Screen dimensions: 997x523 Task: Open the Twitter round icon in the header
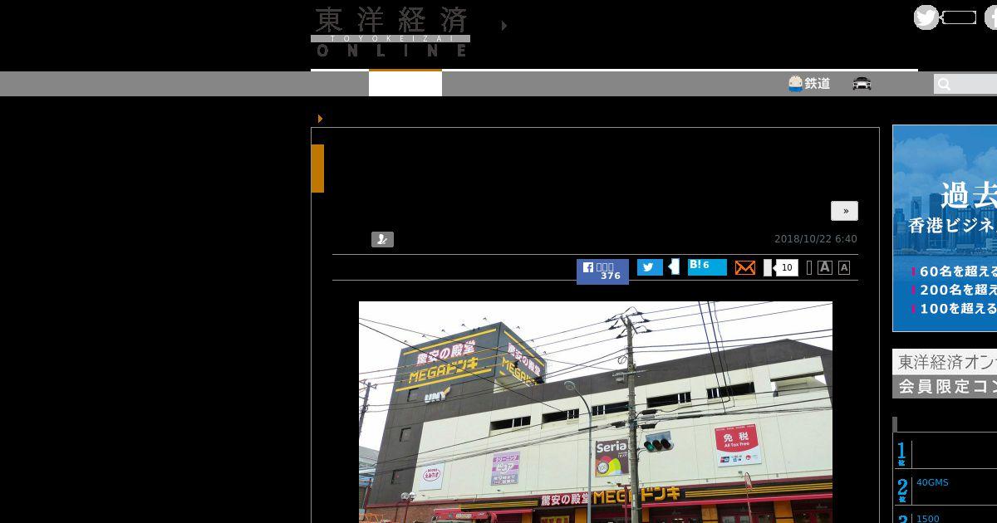[926, 17]
